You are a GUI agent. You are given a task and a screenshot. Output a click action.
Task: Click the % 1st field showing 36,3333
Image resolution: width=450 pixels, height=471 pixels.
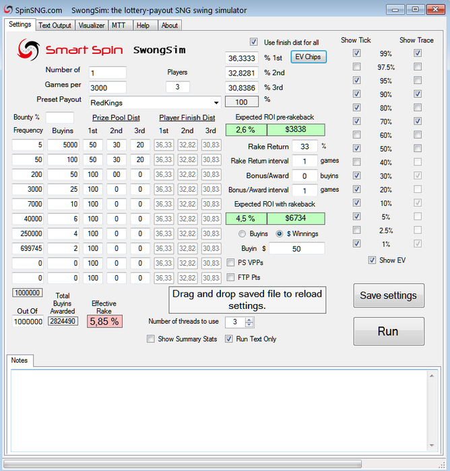coord(242,58)
